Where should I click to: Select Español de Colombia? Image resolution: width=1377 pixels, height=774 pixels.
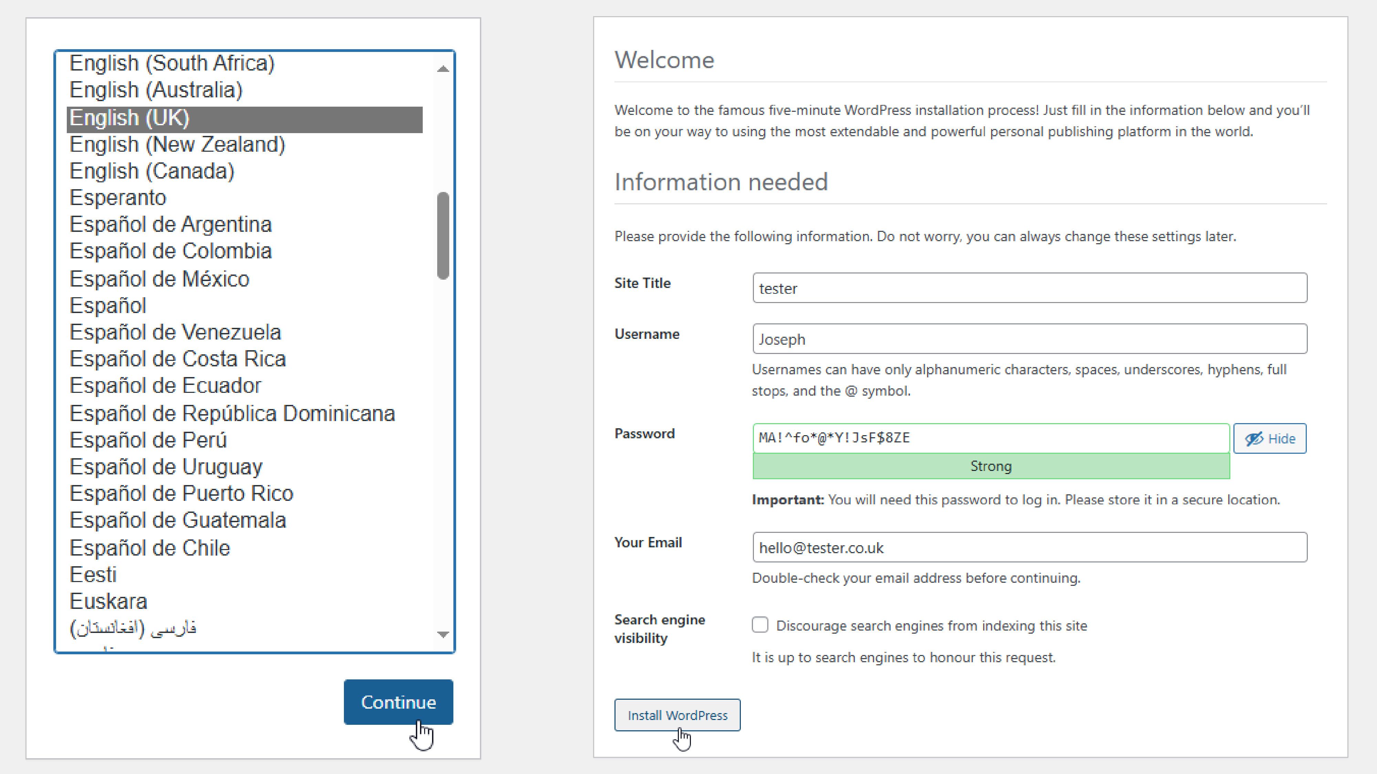245,251
